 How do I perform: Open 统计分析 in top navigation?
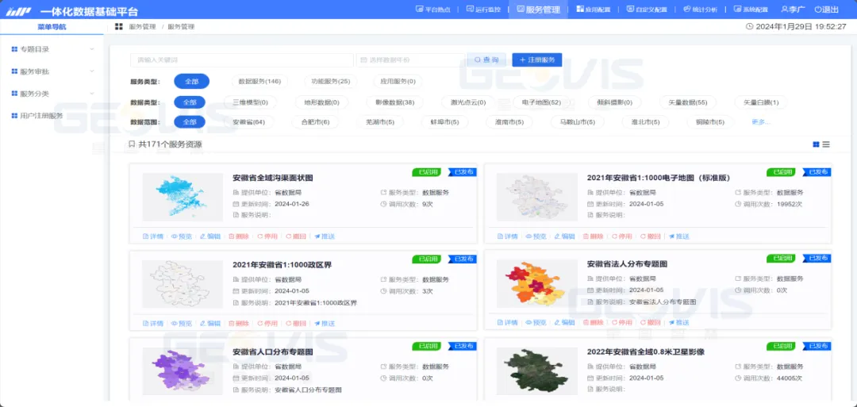[699, 10]
